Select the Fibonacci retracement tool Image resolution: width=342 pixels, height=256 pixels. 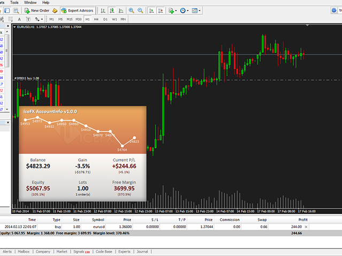[11, 19]
